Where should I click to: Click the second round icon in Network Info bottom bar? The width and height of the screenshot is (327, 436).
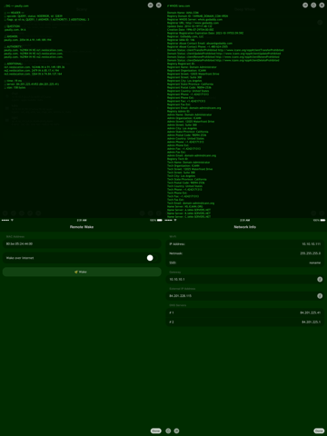coord(177,431)
